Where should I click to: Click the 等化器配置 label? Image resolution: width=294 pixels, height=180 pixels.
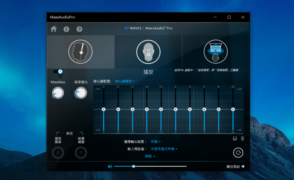click(102, 81)
